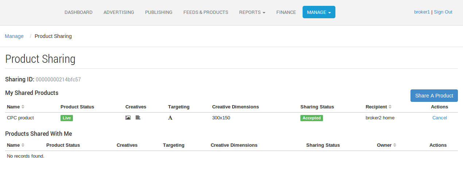Sort My Shared Products by Name

click(15, 107)
